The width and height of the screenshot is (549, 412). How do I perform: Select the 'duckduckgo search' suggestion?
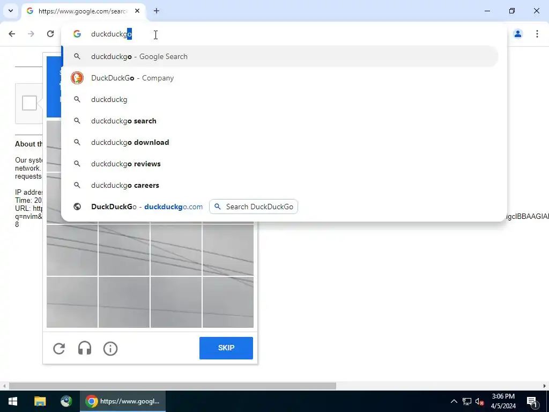click(x=280, y=121)
